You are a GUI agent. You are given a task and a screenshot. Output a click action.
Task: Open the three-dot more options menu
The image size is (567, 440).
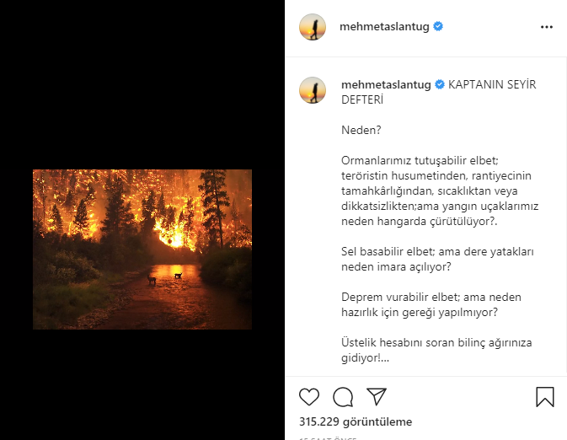pyautogui.click(x=547, y=27)
